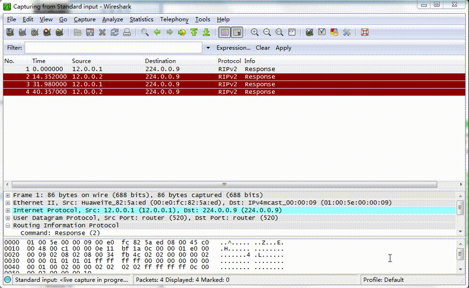The width and height of the screenshot is (469, 288).
Task: Open the View menu
Action: pos(46,19)
